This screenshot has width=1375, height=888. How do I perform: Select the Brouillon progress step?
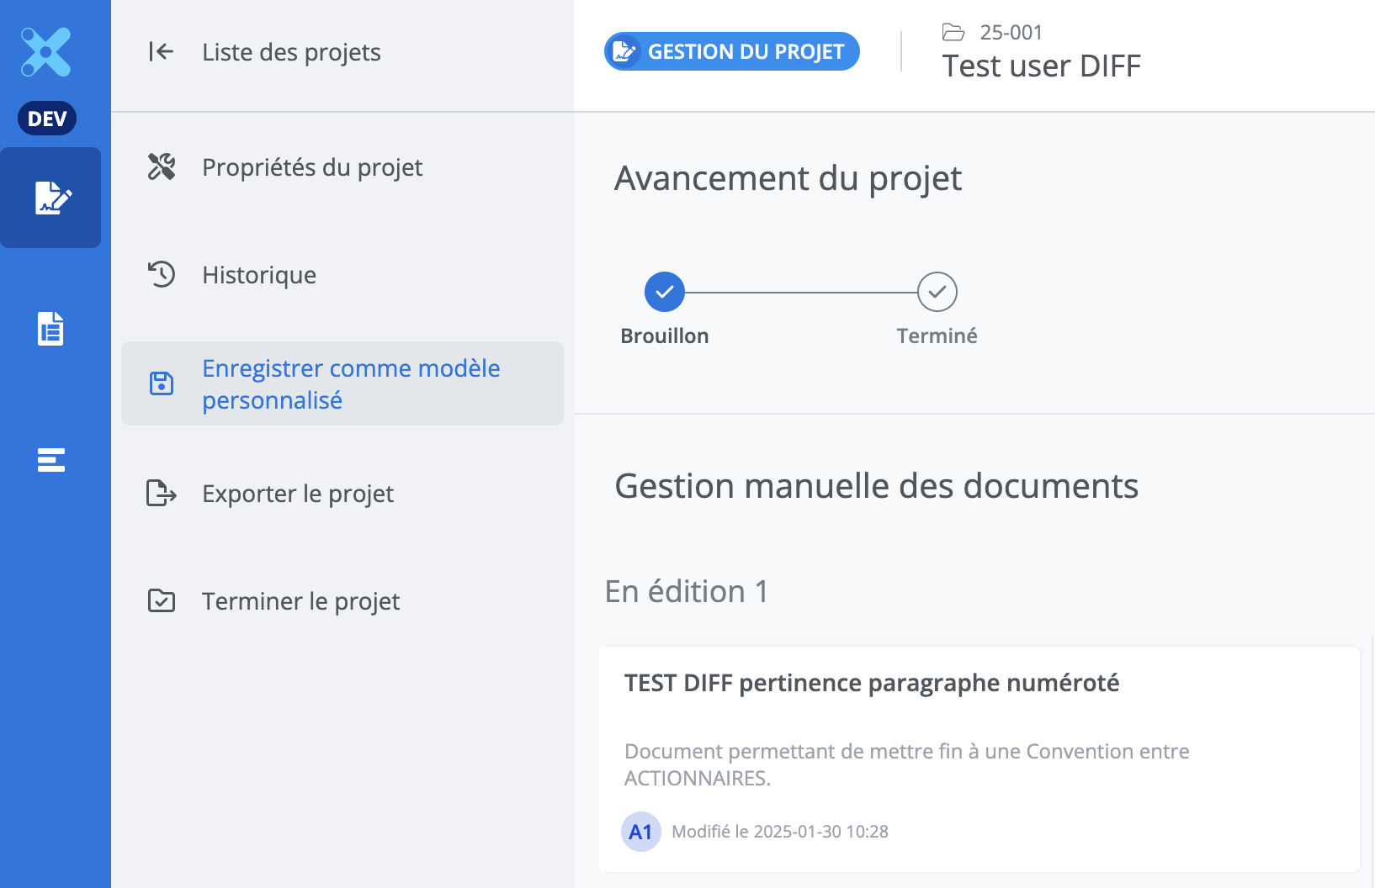tap(665, 293)
